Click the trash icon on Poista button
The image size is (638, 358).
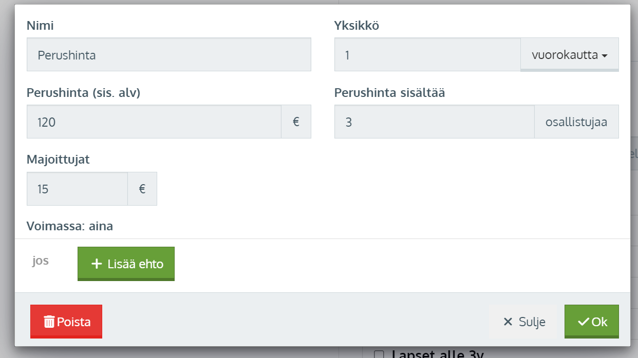[49, 322]
